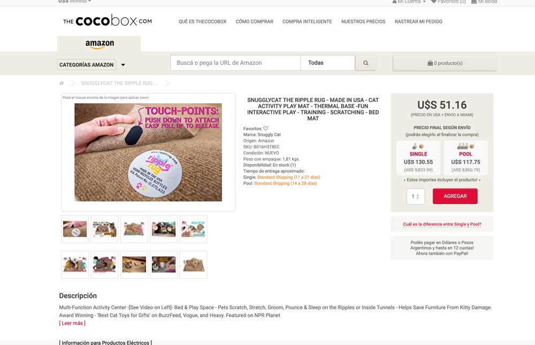
Task: Click the home breadcrumb icon
Action: [62, 83]
